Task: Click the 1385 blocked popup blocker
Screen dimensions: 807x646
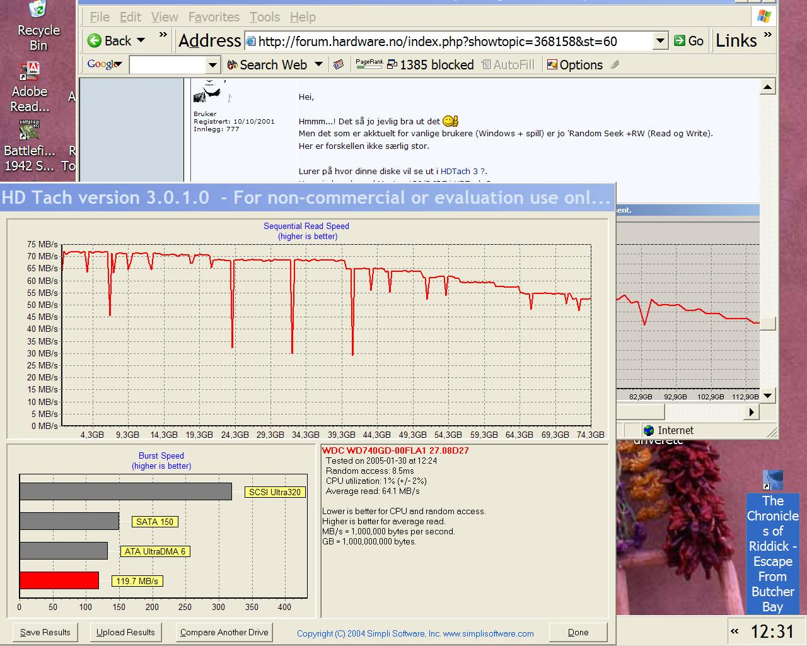Action: [430, 65]
